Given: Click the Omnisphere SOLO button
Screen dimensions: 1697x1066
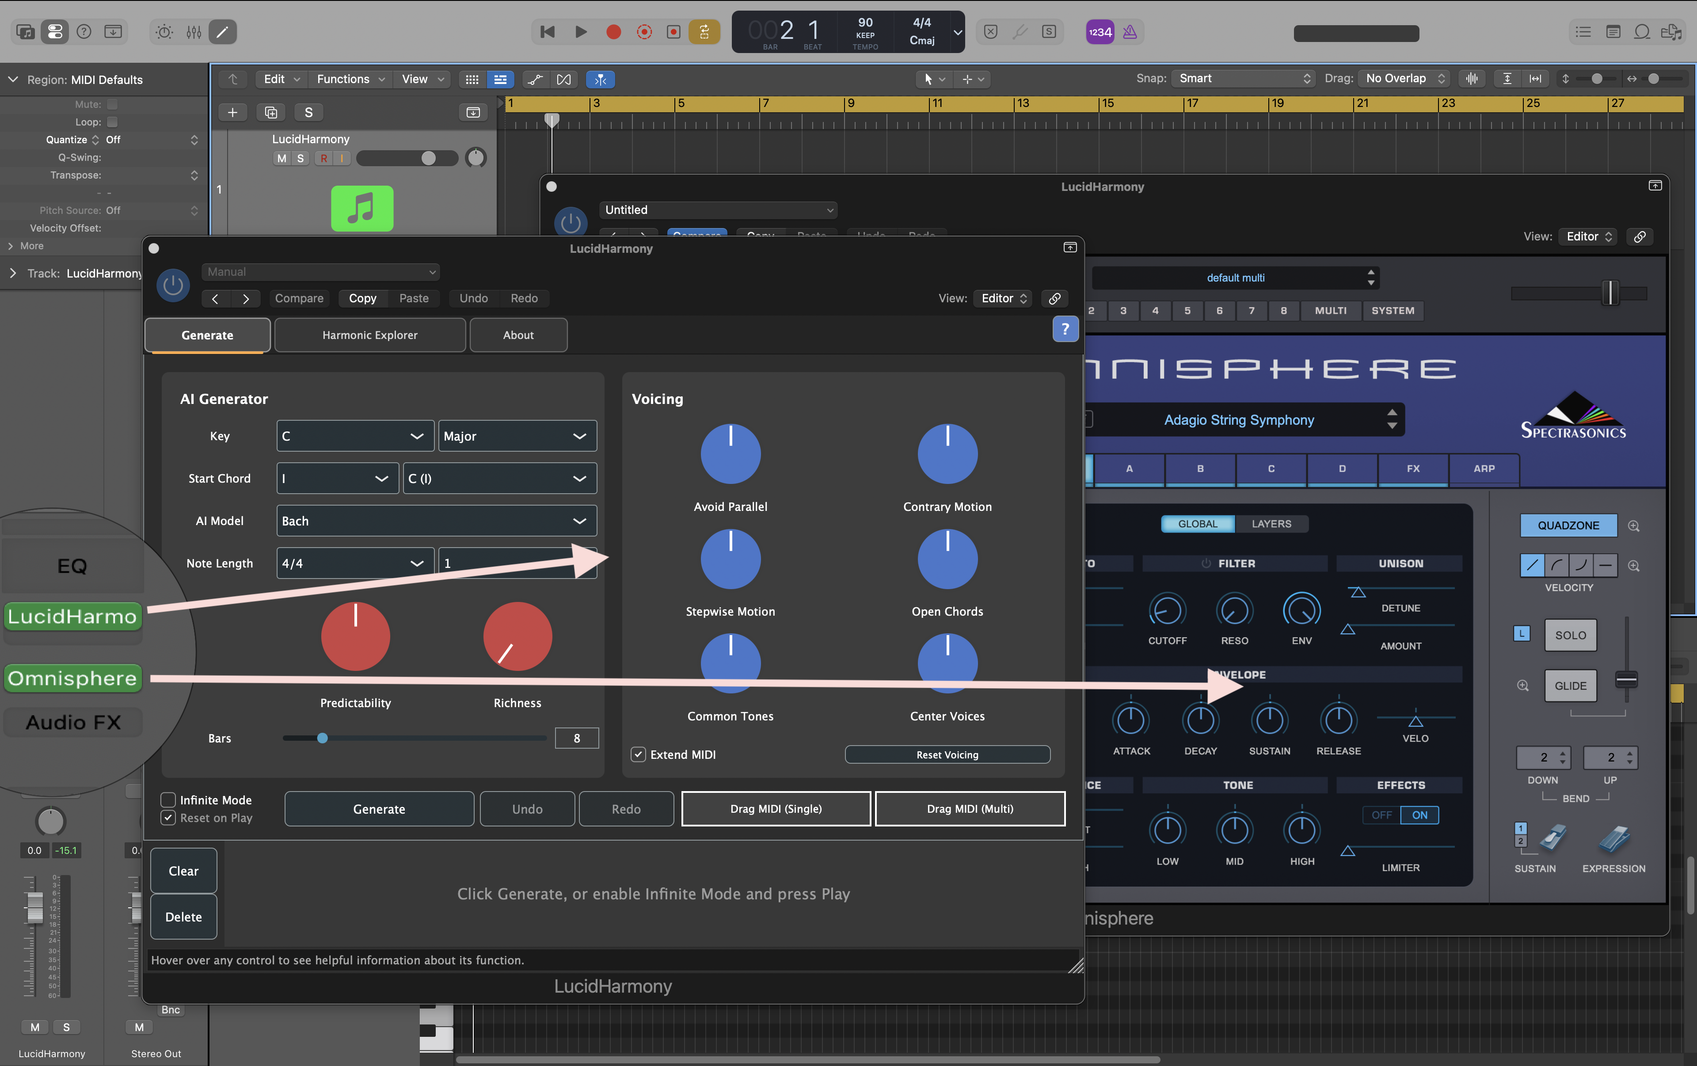Looking at the screenshot, I should point(1570,635).
